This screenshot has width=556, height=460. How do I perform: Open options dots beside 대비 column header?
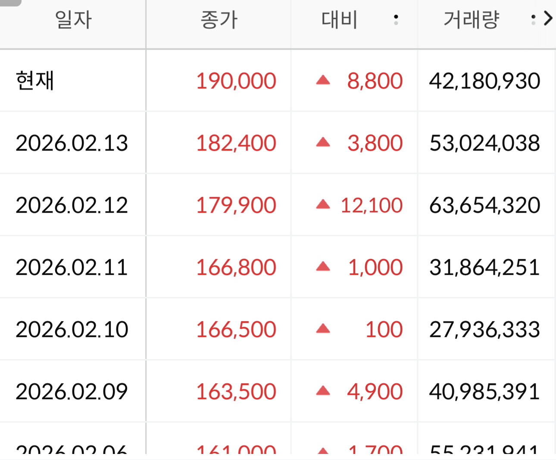pos(396,19)
